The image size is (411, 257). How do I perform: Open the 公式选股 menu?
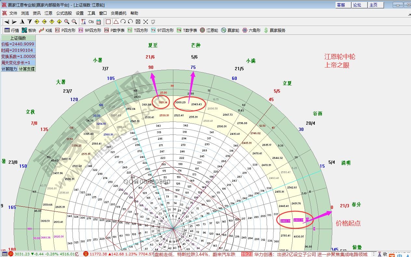[x=64, y=13]
